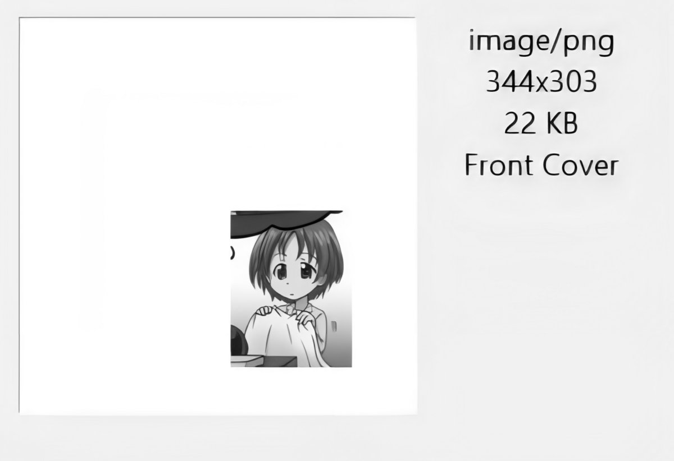674x461 pixels.
Task: Click the white cloth held by the girl
Action: click(x=284, y=338)
